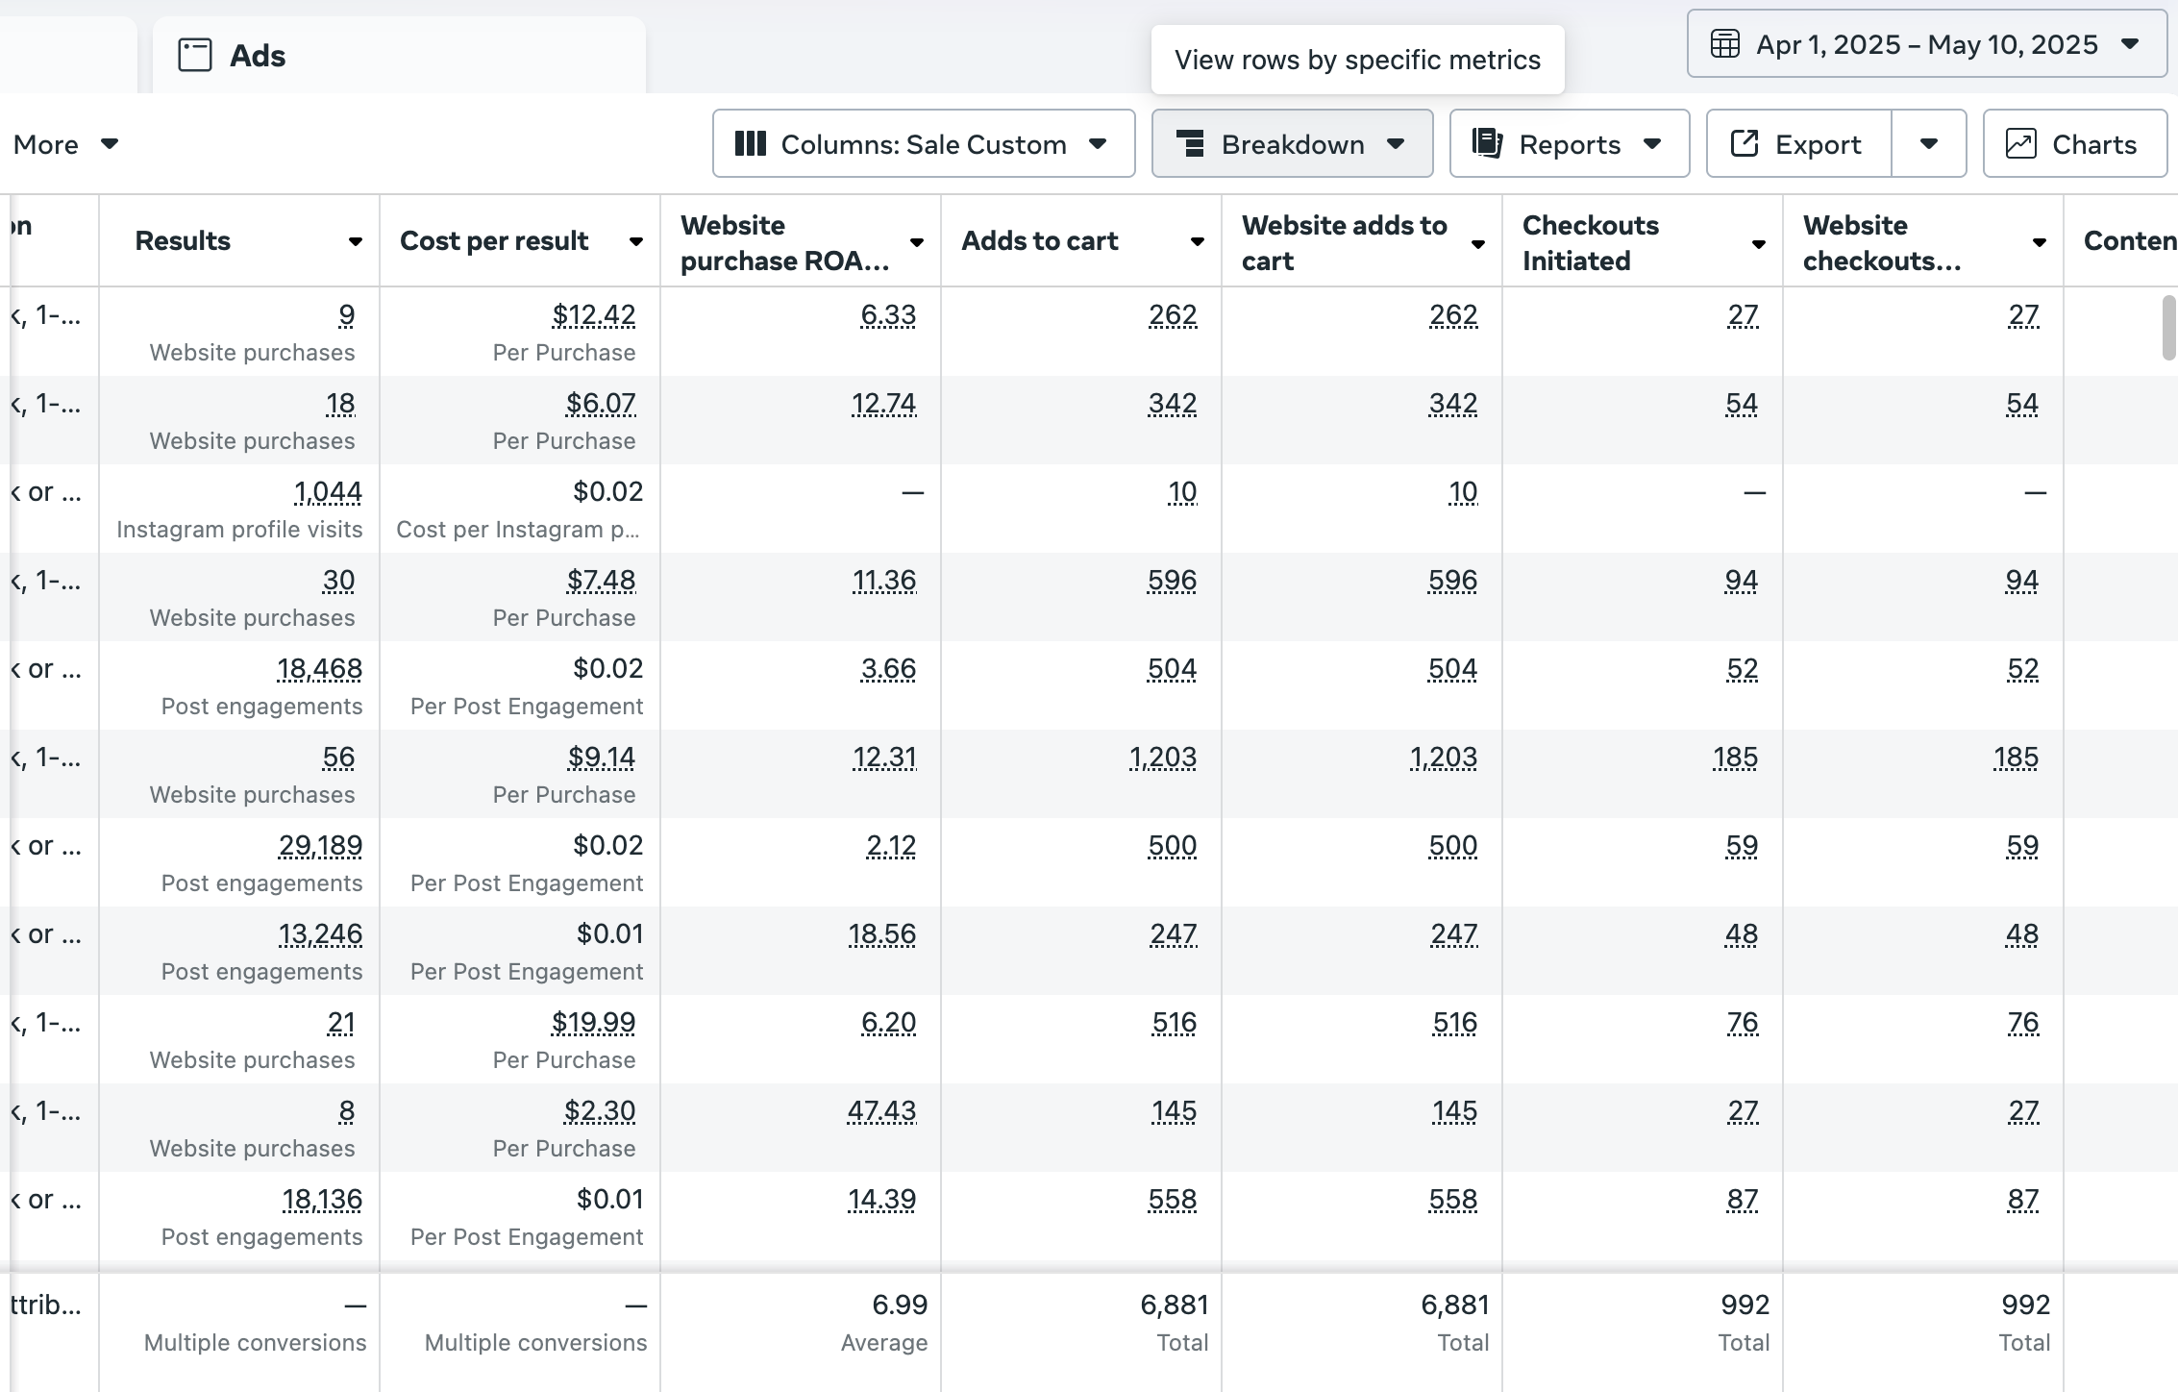Viewport: 2178px width, 1392px height.
Task: Click the Charts graph icon
Action: [x=2020, y=144]
